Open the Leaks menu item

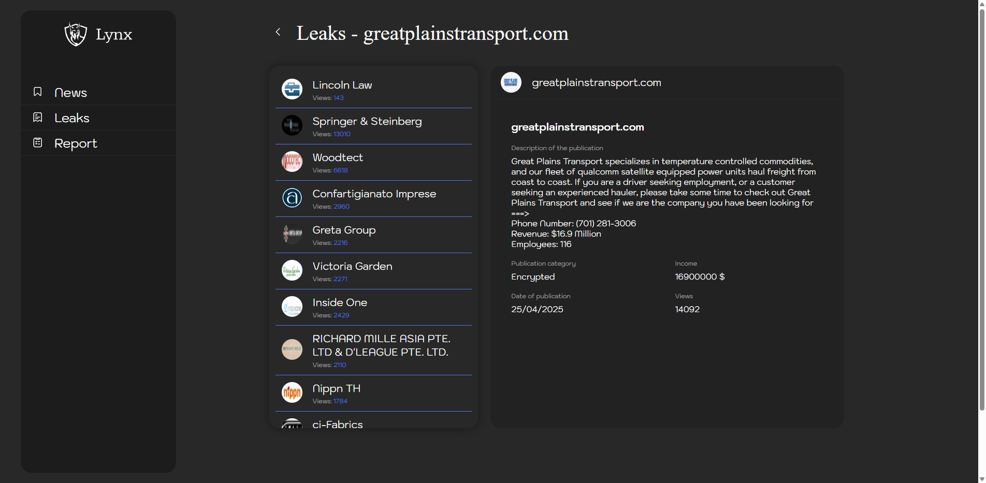point(72,118)
